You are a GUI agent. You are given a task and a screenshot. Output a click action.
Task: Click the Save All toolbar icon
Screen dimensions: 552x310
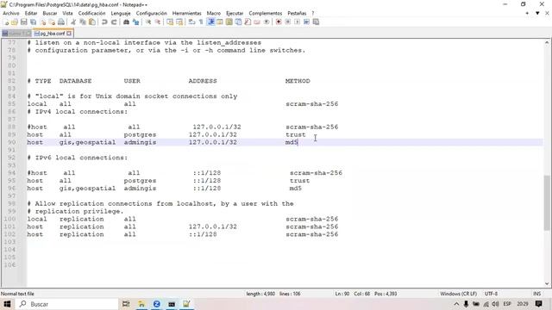tap(33, 22)
